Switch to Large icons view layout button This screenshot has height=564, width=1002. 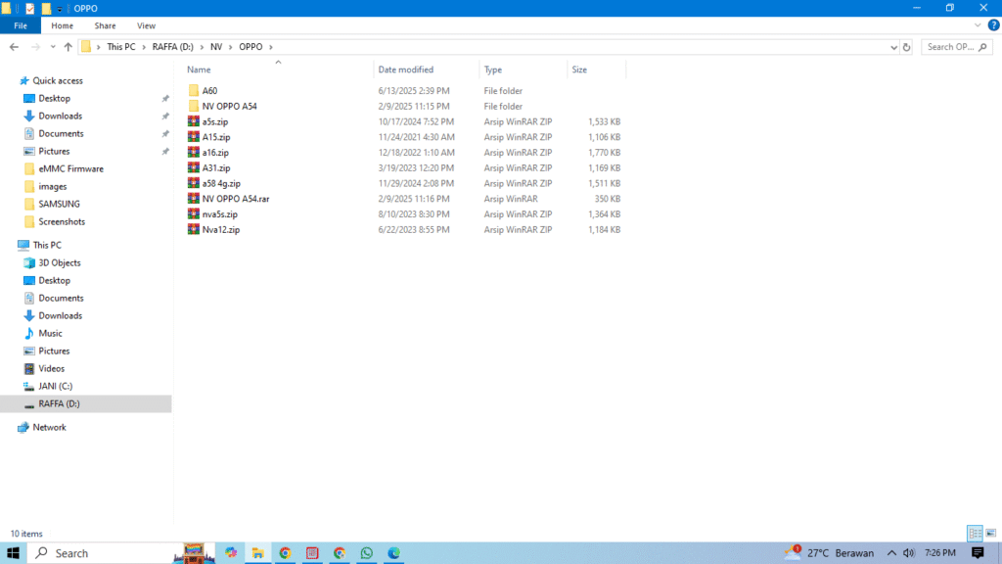[x=990, y=533]
